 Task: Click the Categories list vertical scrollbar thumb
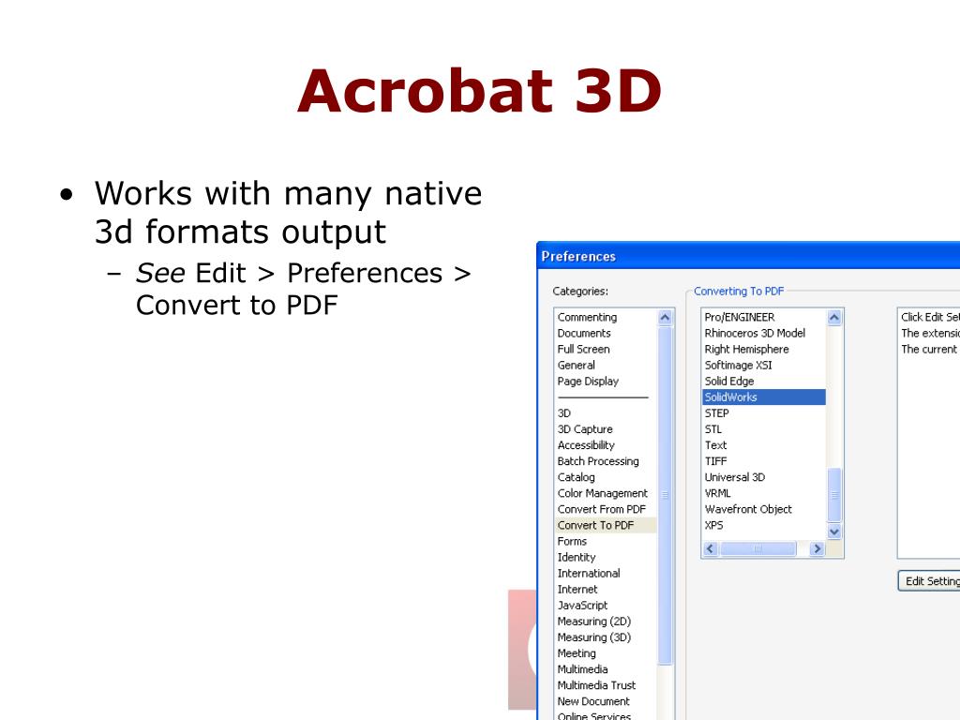pyautogui.click(x=665, y=495)
